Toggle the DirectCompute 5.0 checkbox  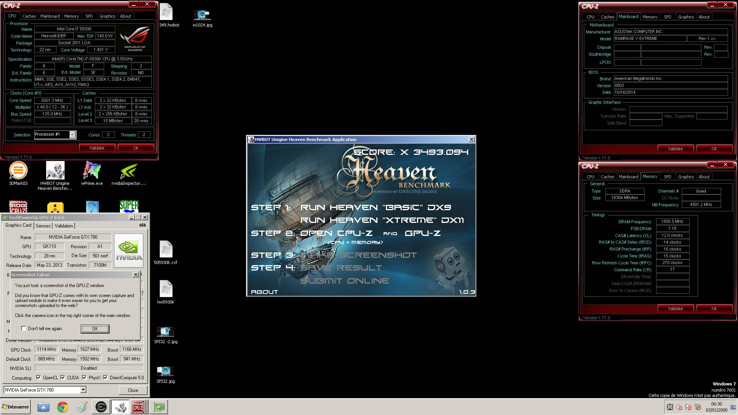(105, 377)
